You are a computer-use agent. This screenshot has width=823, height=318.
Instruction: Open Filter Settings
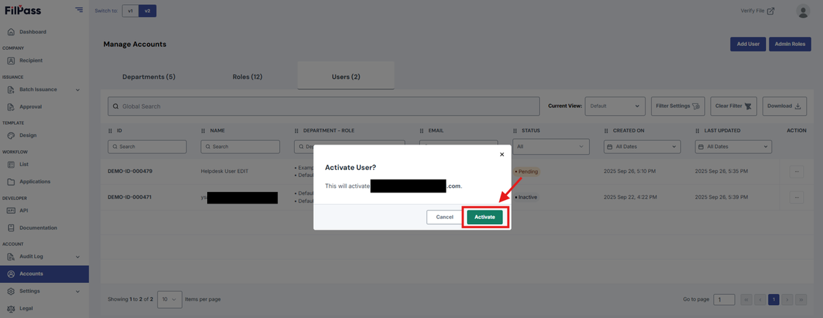678,106
